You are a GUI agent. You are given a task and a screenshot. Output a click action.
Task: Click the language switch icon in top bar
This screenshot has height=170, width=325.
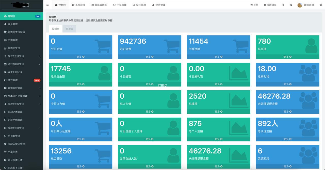[283, 5]
